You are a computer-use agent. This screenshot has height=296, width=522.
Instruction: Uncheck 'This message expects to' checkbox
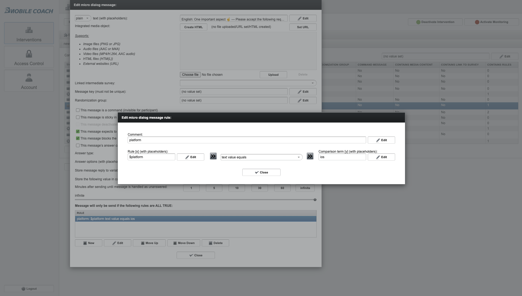click(x=78, y=132)
